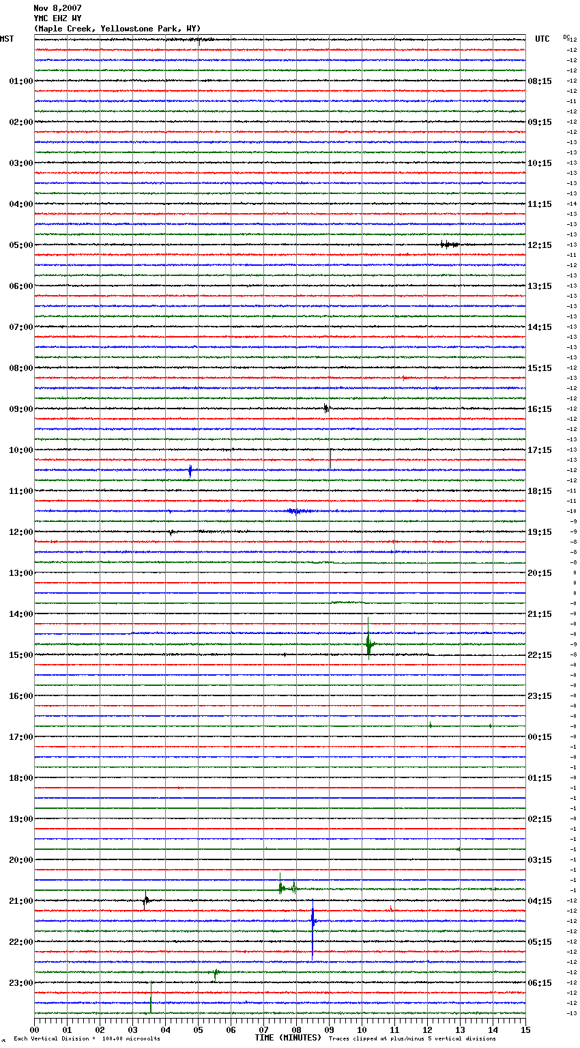Click the '03:15' UTC row label
580x1048 pixels.
[x=540, y=860]
